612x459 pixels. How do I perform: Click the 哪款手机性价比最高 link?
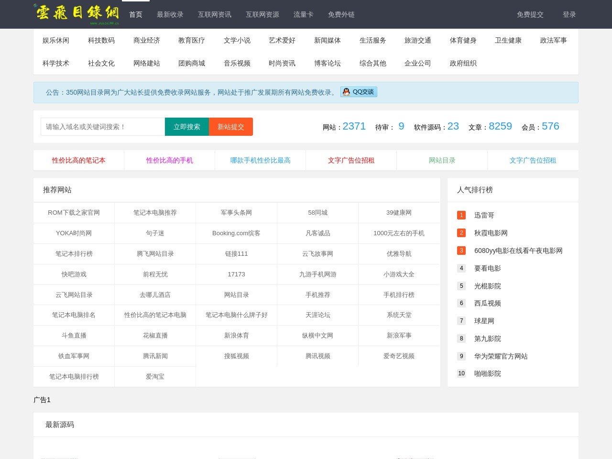tap(260, 160)
